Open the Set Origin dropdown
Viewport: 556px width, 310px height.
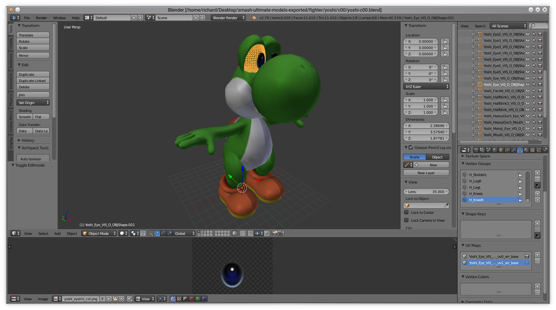(x=33, y=103)
